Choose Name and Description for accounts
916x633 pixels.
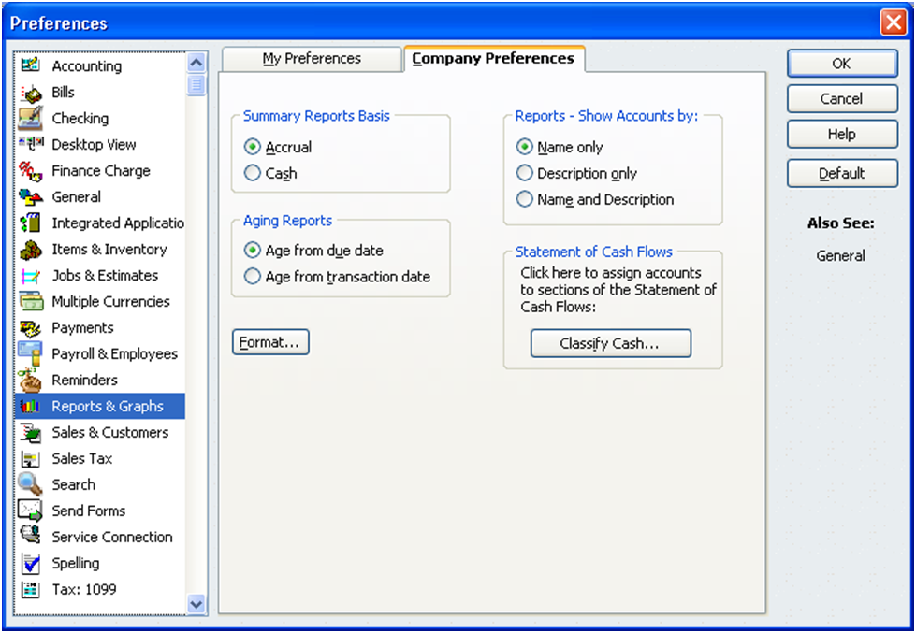point(524,199)
